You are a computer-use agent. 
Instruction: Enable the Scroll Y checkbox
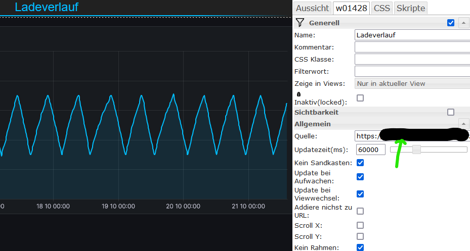(x=360, y=236)
